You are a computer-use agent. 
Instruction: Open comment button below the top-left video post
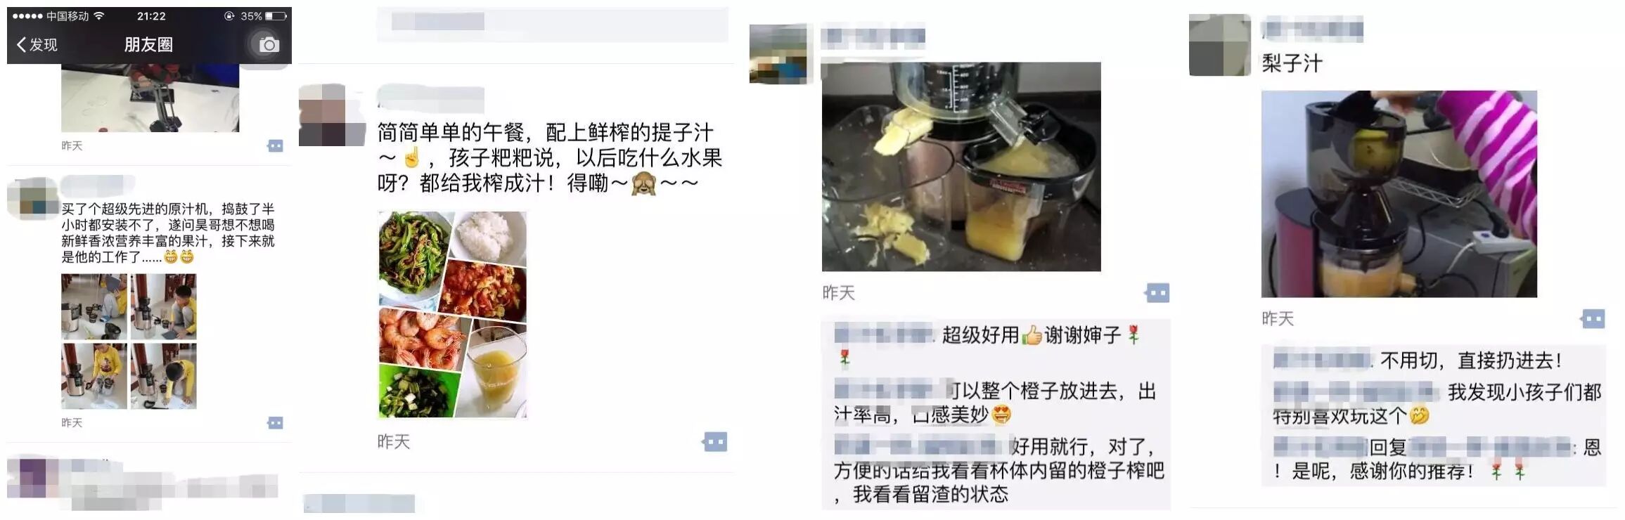coord(275,146)
